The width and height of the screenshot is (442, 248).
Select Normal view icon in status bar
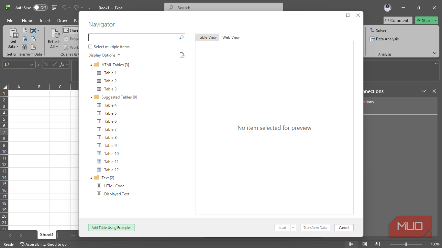(351, 244)
